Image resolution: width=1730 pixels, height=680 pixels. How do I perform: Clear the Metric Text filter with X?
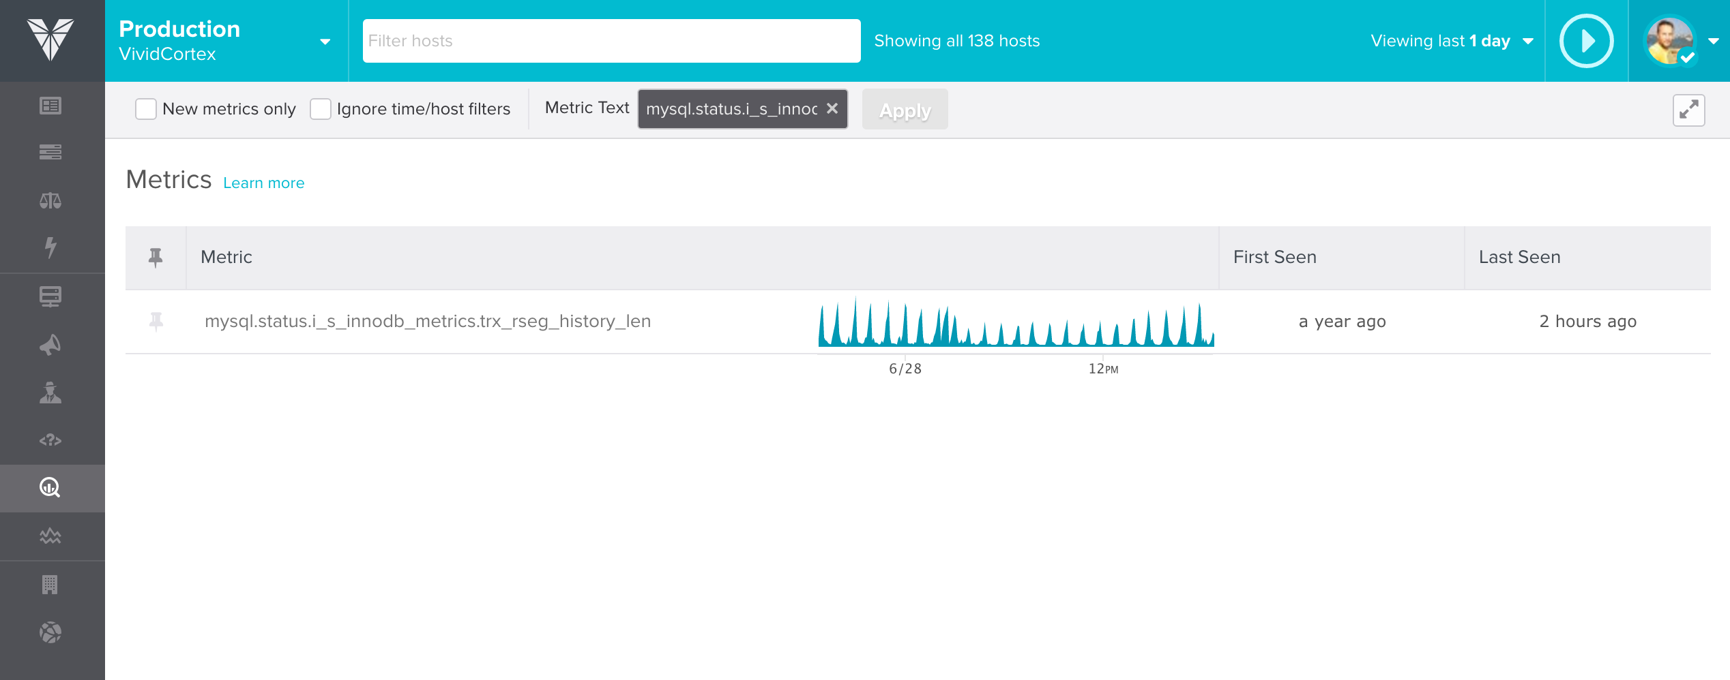[x=832, y=108]
